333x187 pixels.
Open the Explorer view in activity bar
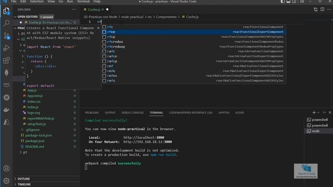tap(6, 11)
